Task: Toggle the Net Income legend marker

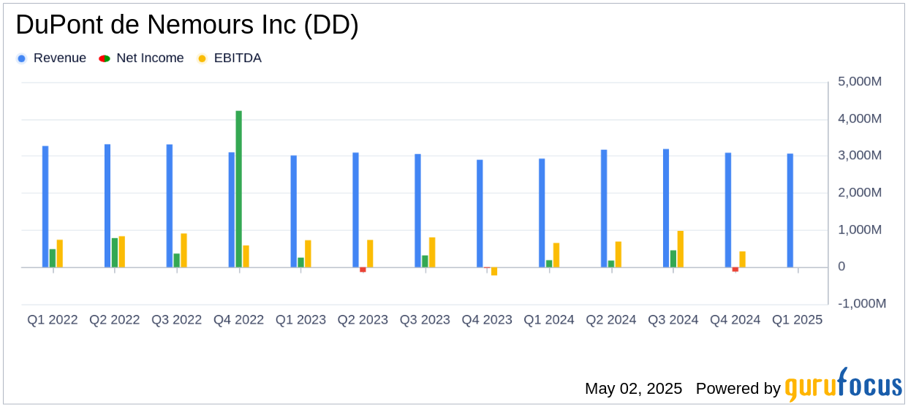Action: 105,58
